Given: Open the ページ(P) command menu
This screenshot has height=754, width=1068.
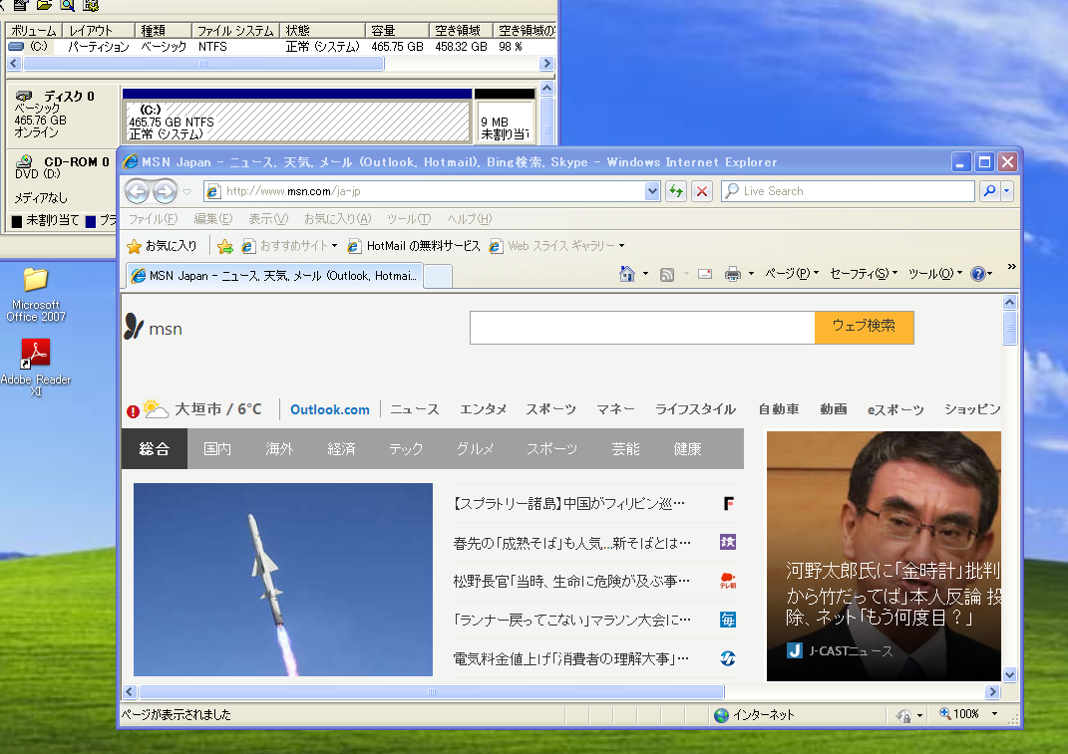Looking at the screenshot, I should 792,274.
